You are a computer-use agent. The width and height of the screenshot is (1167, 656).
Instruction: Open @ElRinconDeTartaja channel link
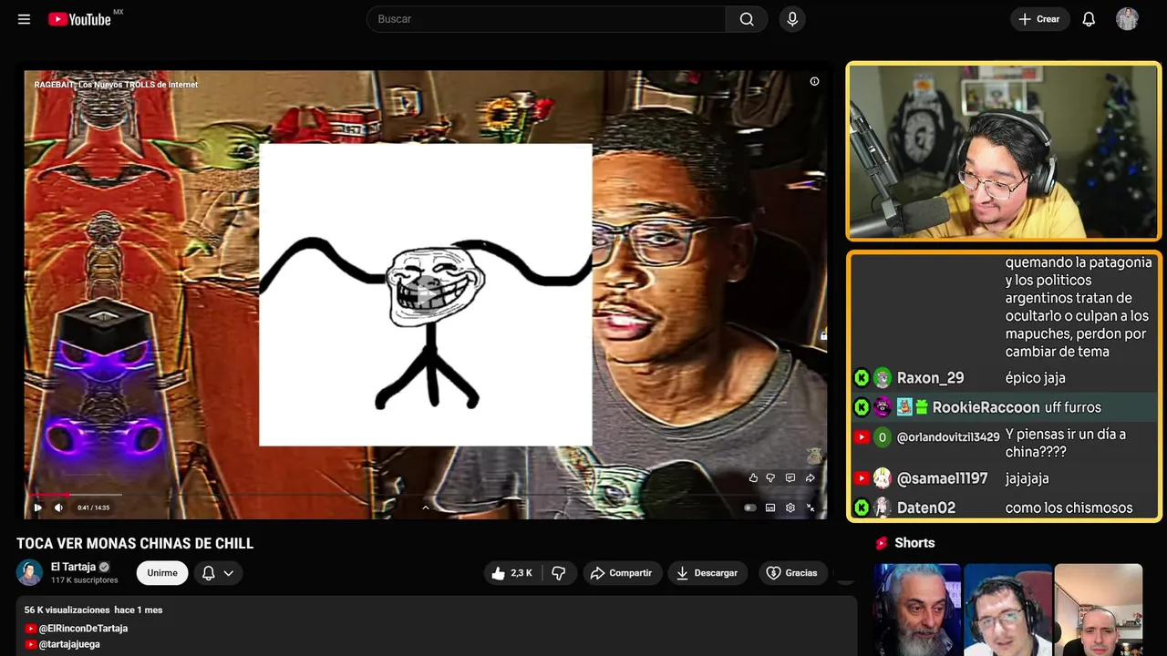[x=83, y=629]
